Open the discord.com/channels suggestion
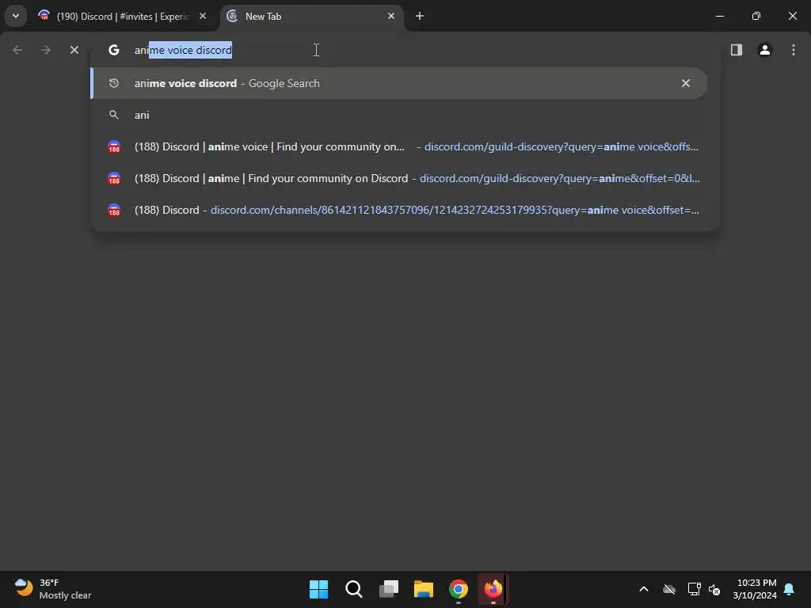 pyautogui.click(x=399, y=210)
